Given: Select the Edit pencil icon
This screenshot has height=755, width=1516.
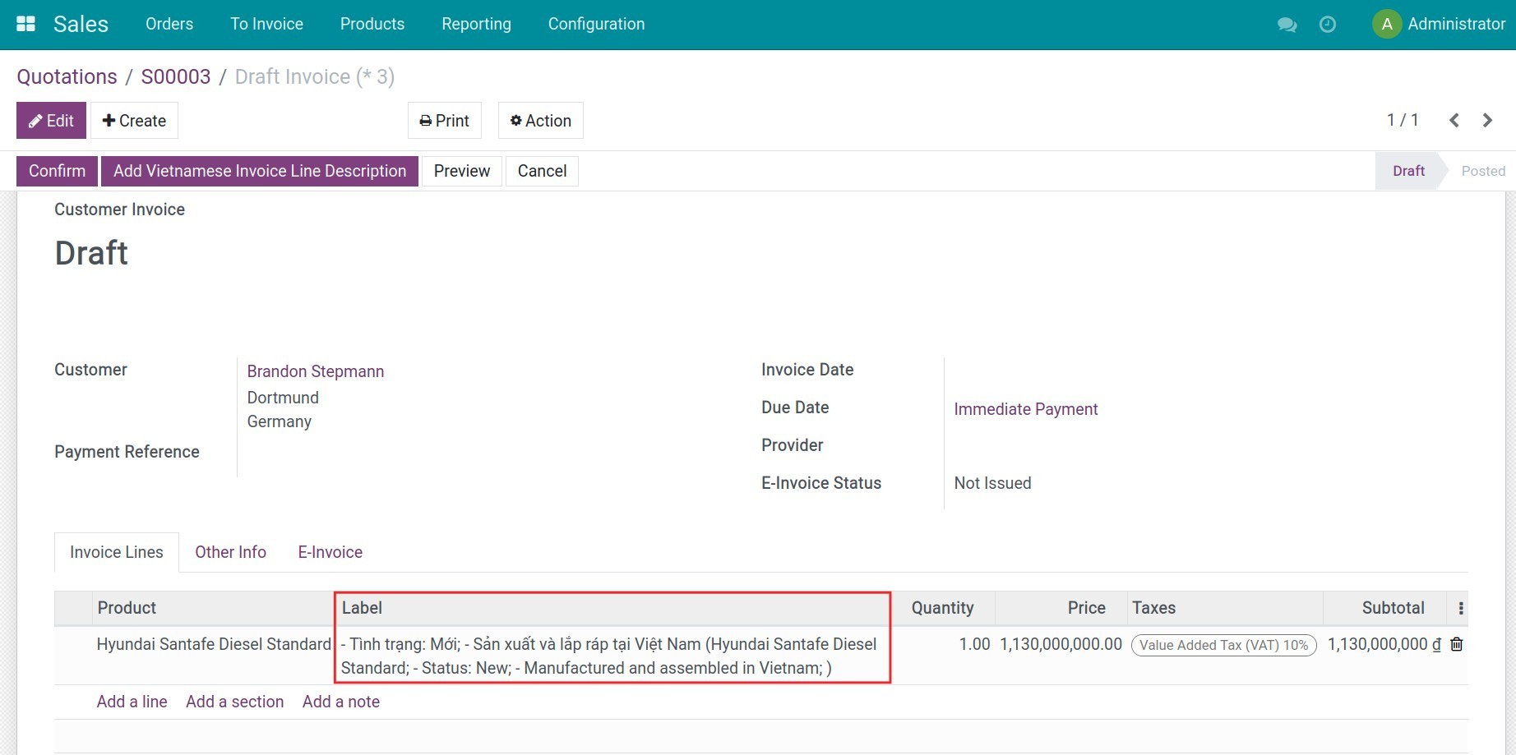Looking at the screenshot, I should (36, 120).
